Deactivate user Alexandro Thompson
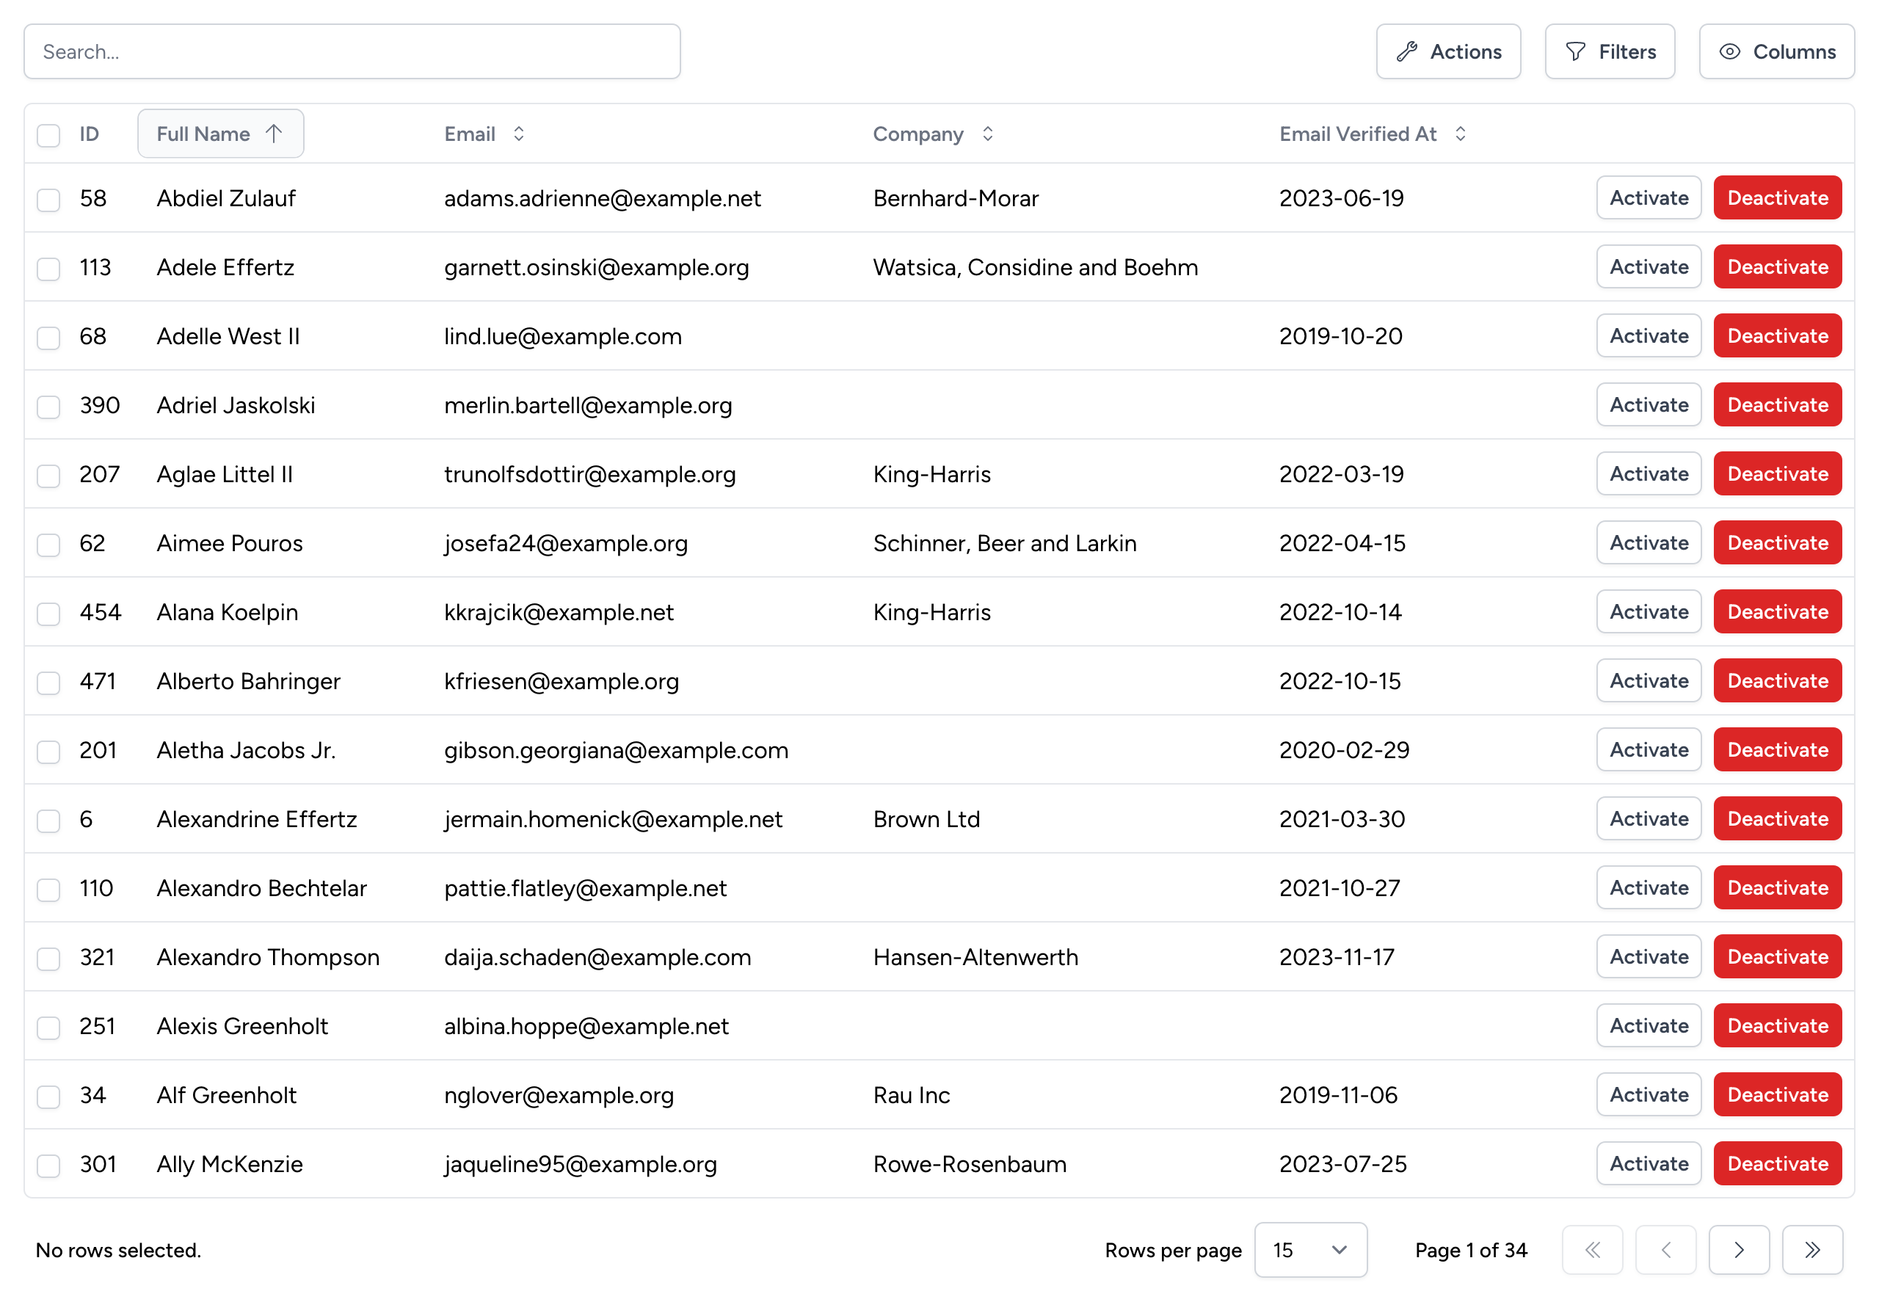Screen dimensions: 1879x1302 click(x=1777, y=956)
